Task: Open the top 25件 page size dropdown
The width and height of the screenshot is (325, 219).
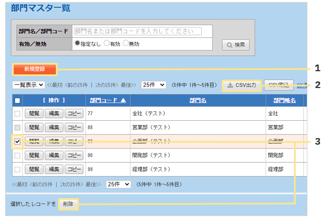Action: (x=153, y=85)
